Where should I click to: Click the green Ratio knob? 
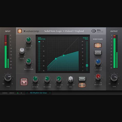coord(29,40)
